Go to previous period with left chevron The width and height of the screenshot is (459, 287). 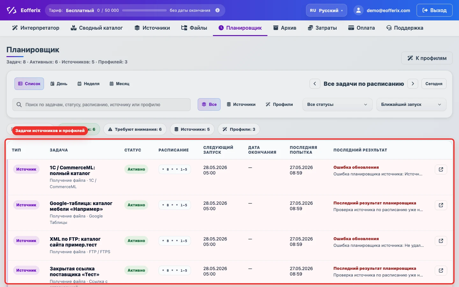315,84
